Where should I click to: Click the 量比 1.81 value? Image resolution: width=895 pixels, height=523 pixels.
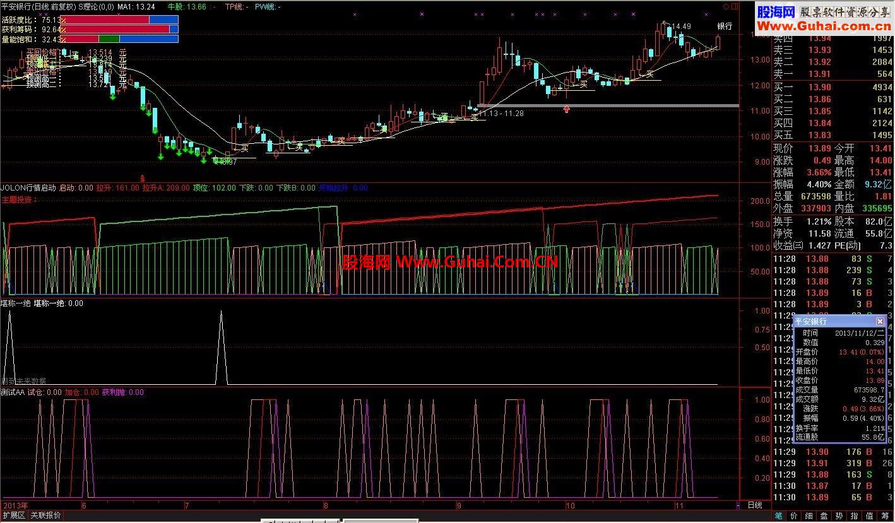pyautogui.click(x=882, y=196)
